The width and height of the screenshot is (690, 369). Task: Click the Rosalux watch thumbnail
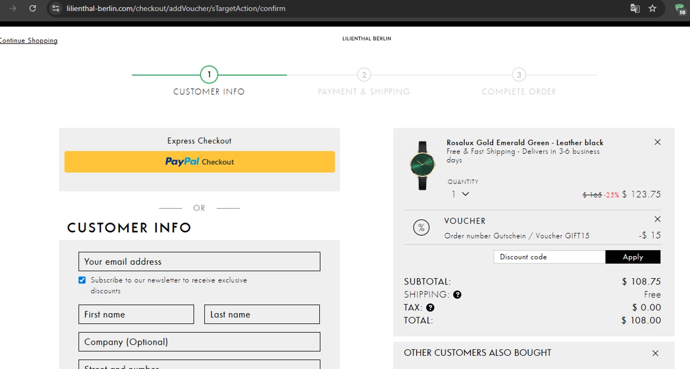[422, 166]
